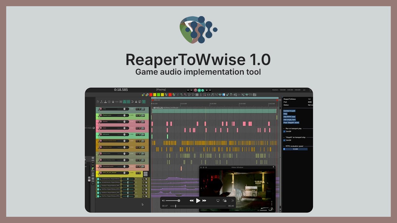
Task: Click the green play button in the transport
Action: click(199, 90)
